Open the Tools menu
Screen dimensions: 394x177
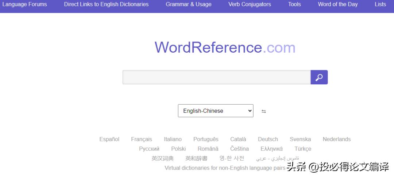tap(294, 4)
